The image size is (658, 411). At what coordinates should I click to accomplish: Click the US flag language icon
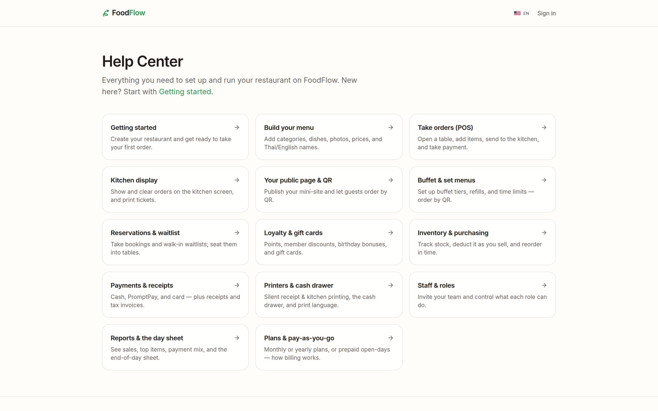click(x=517, y=13)
